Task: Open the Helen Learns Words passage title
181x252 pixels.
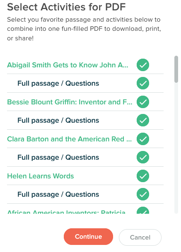Action: 41,176
